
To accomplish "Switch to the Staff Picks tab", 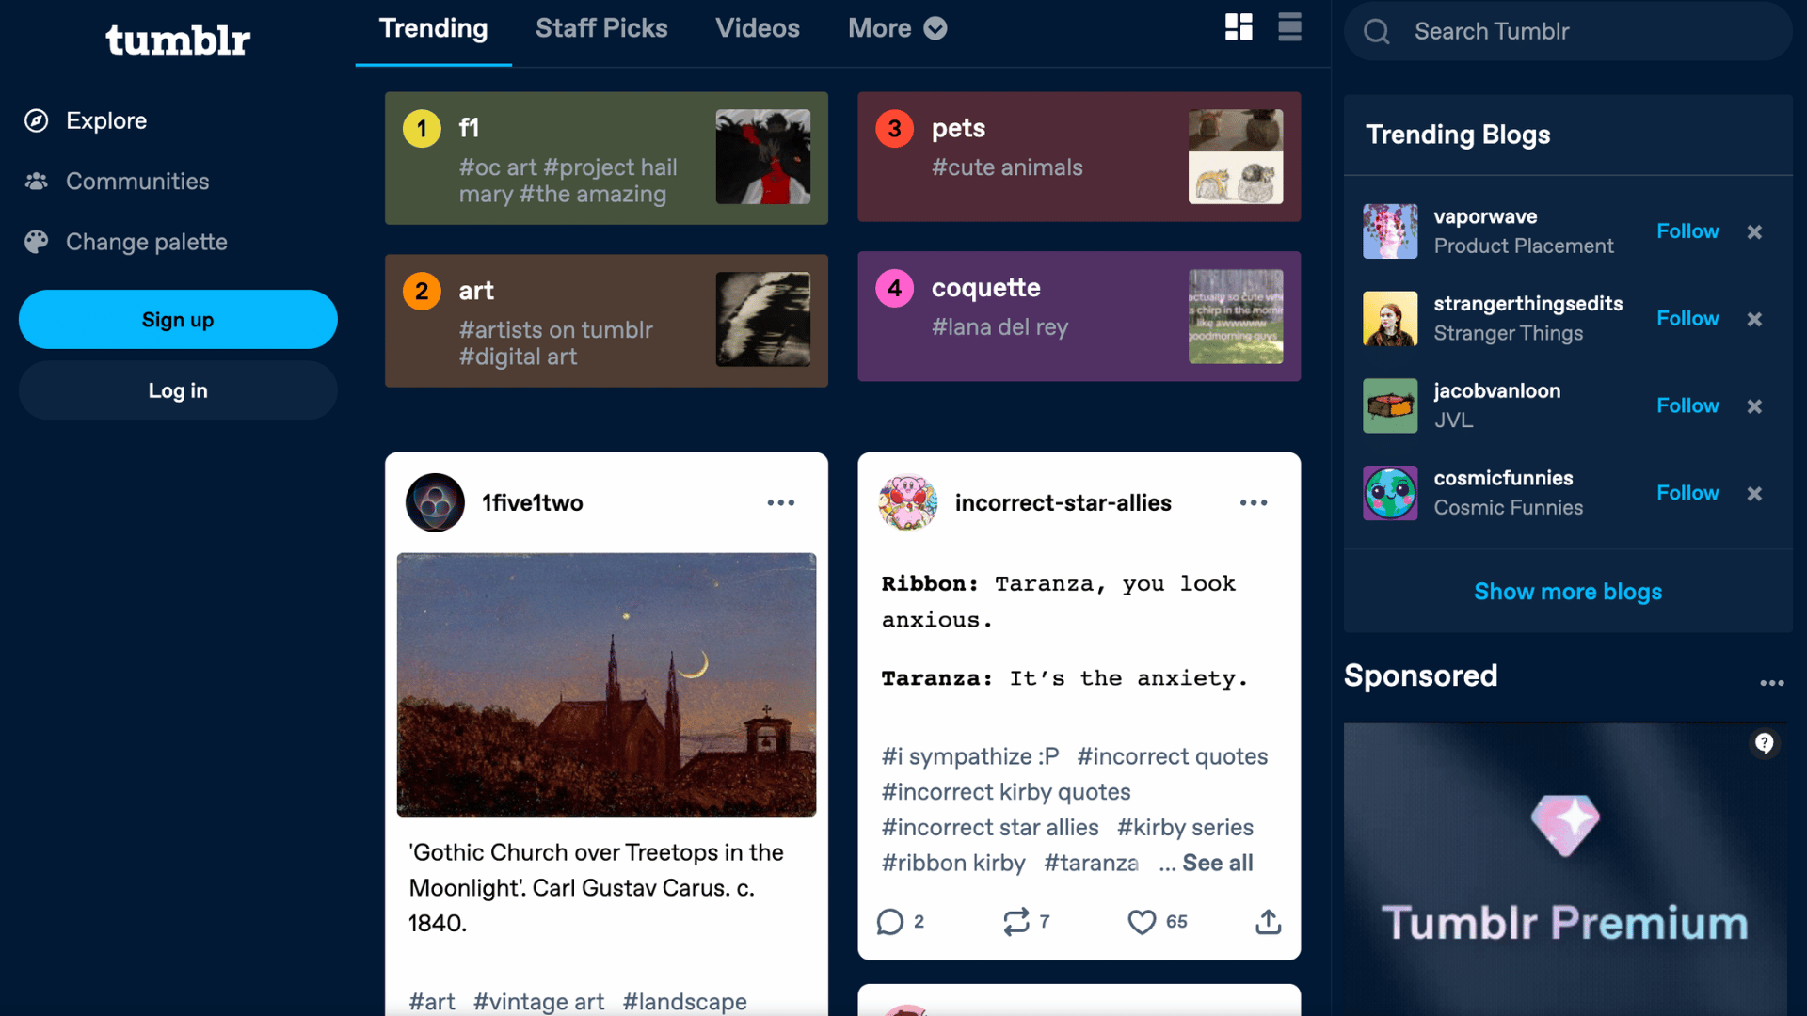I will coord(601,28).
